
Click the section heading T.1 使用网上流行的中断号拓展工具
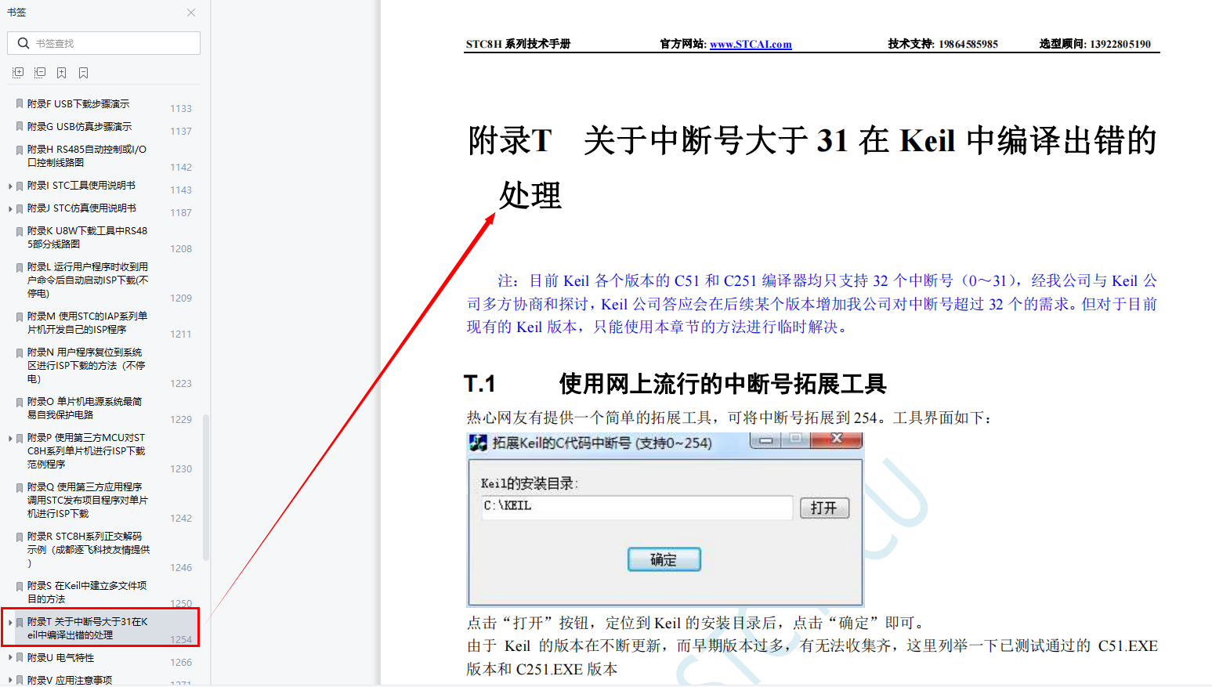pos(675,384)
